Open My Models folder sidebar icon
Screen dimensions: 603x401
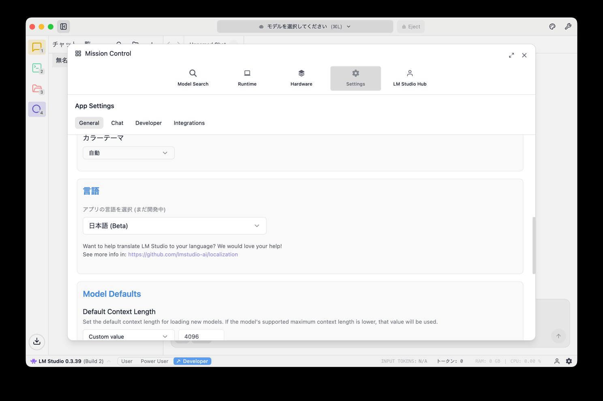[x=37, y=89]
